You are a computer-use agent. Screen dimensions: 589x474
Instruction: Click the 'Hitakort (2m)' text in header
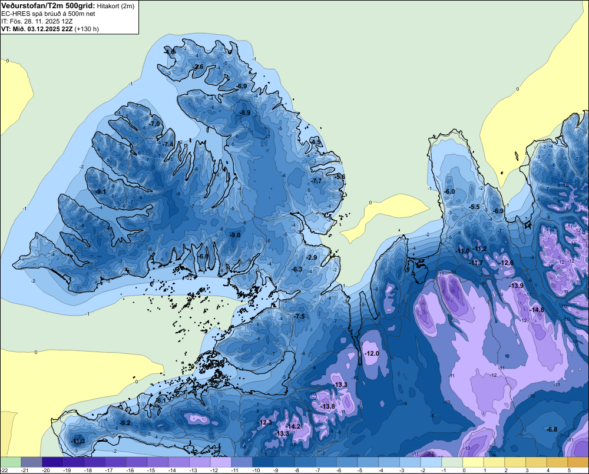(x=115, y=6)
